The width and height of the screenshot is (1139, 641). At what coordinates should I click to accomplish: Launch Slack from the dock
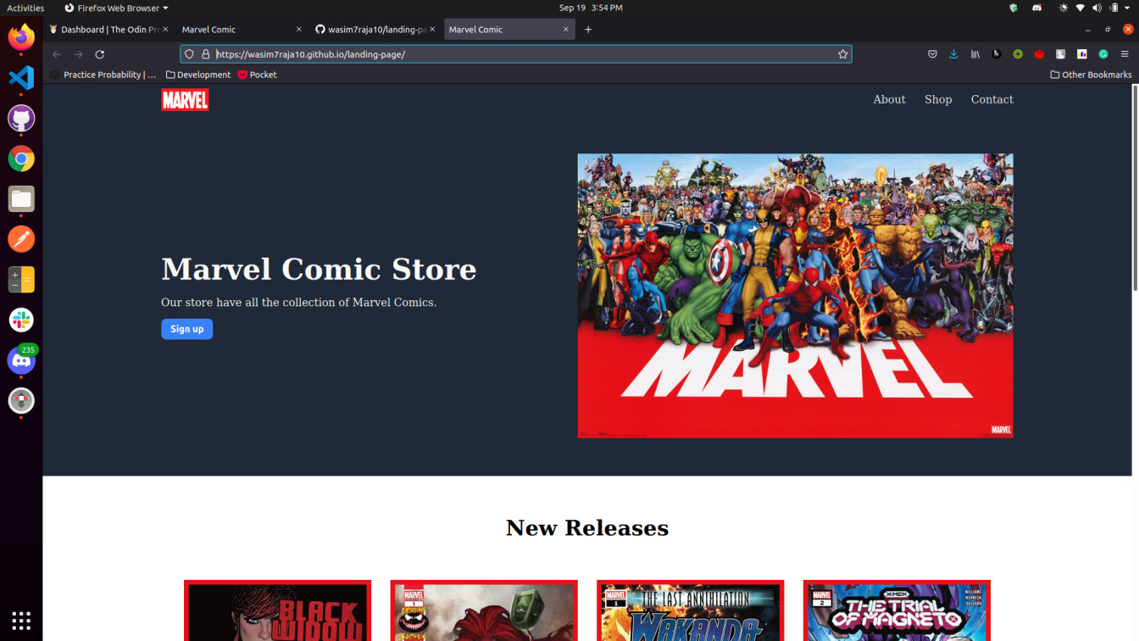[20, 320]
